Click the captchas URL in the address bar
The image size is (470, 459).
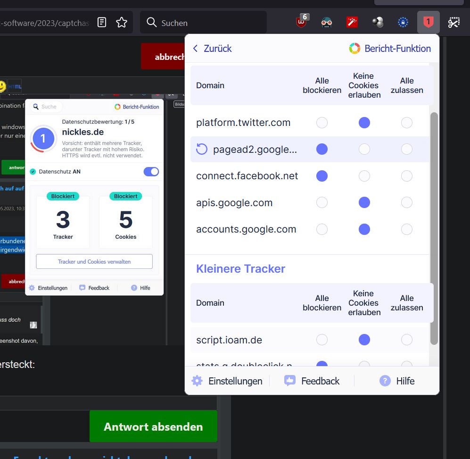(x=45, y=23)
